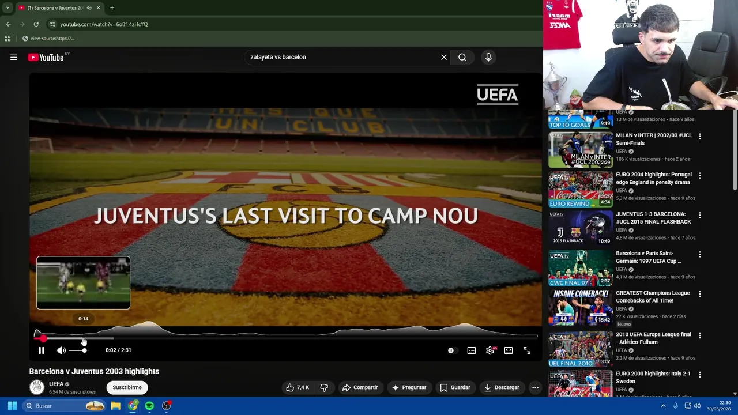Open the Windows Start menu
This screenshot has width=738, height=415.
[x=12, y=406]
